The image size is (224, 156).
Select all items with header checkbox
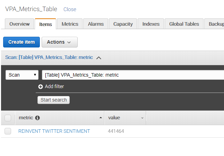click(x=8, y=118)
